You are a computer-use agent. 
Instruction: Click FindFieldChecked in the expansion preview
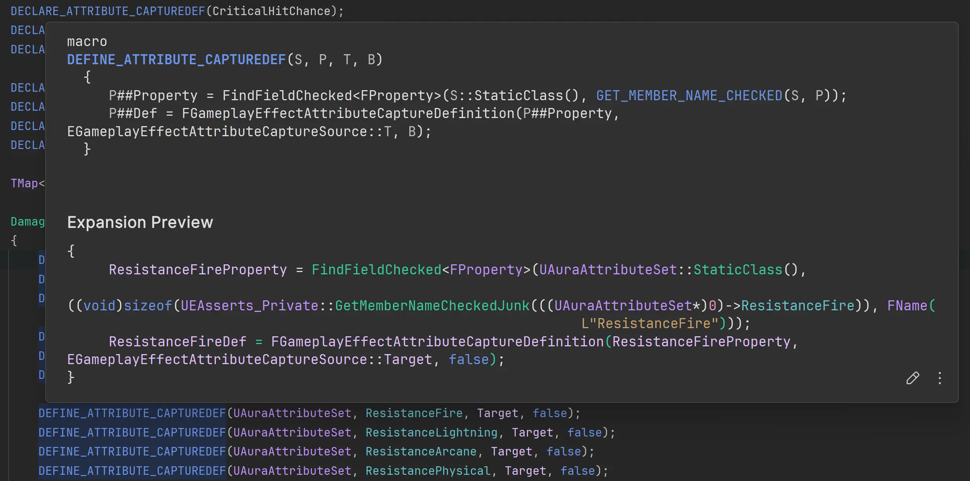[376, 270]
